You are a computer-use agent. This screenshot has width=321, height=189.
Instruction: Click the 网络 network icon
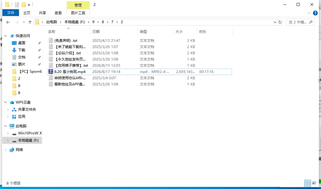tap(12, 150)
